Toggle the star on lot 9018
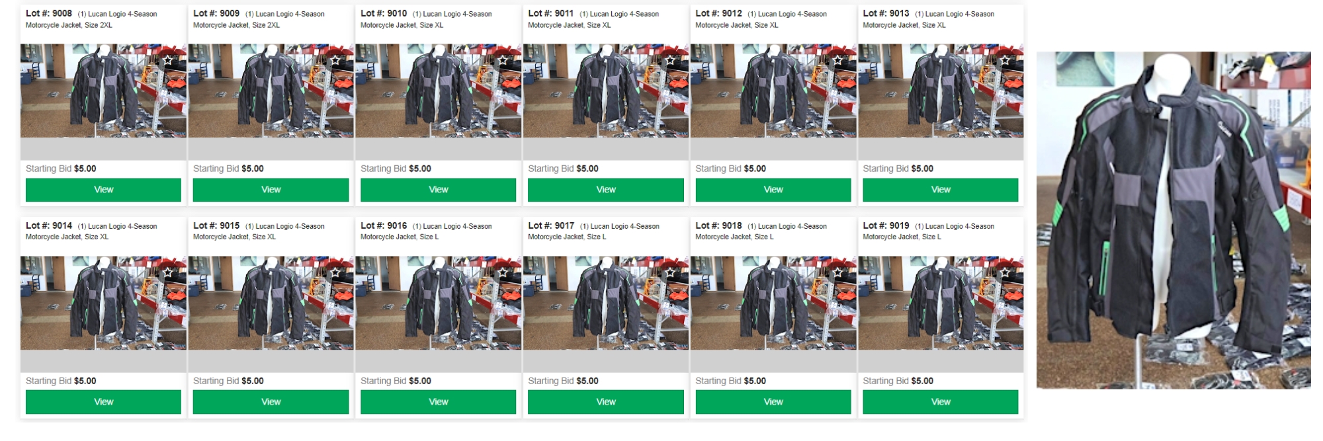This screenshot has width=1323, height=441. coord(837,272)
